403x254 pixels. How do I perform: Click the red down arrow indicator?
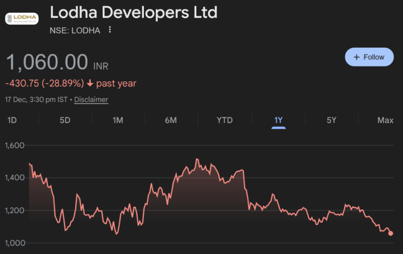pyautogui.click(x=90, y=83)
